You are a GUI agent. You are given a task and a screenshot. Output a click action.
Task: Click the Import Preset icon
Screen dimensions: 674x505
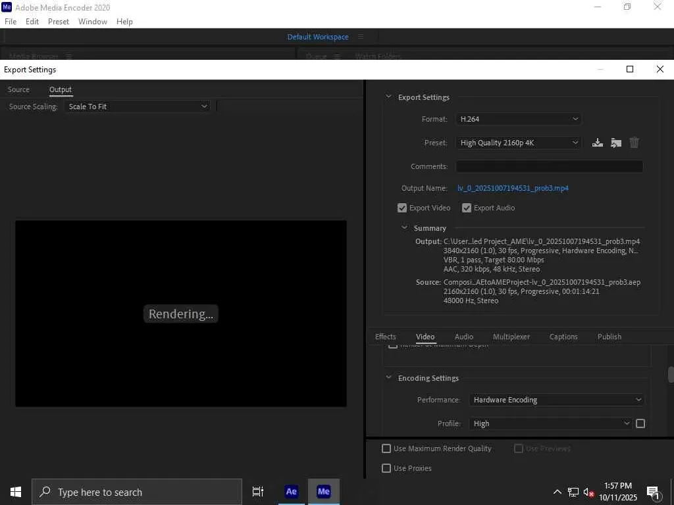616,143
